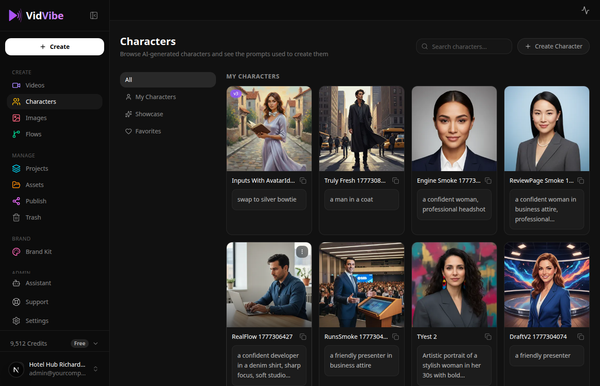Open the activity pulse icon

click(x=585, y=10)
